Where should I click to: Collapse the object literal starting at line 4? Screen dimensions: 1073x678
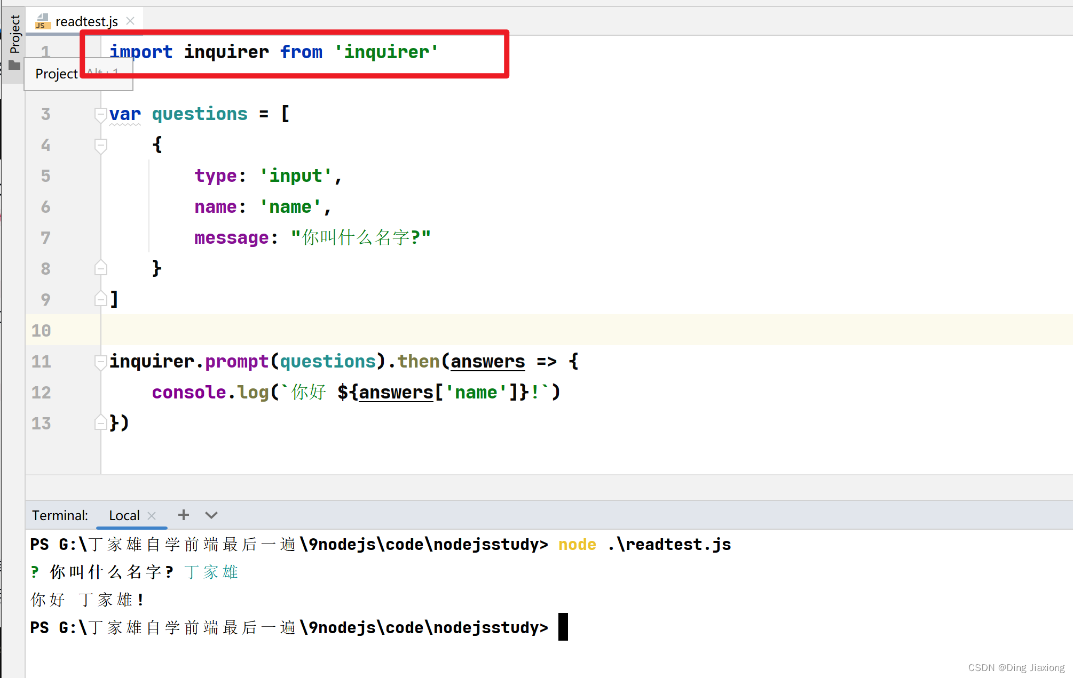click(x=100, y=145)
